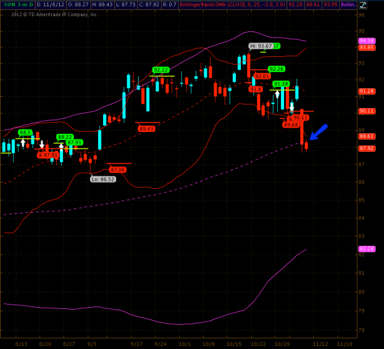Click the magenta 82.28 price axis tag
Screen dimensions: 384x349
[367, 249]
